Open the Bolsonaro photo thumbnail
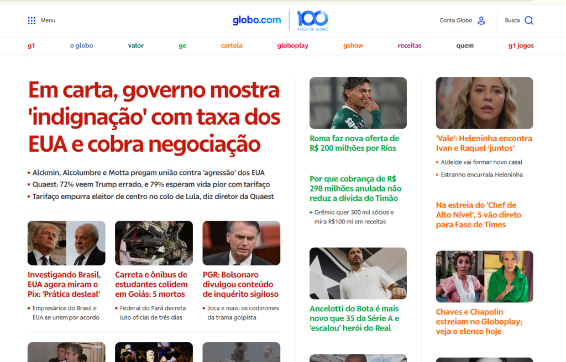Screen dimensions: 566x362 (x=241, y=243)
